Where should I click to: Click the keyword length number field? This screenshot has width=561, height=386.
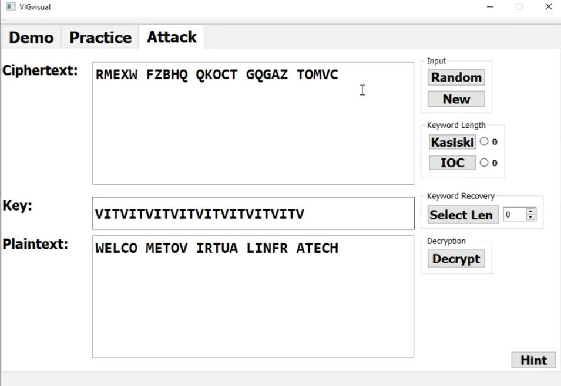pyautogui.click(x=514, y=215)
